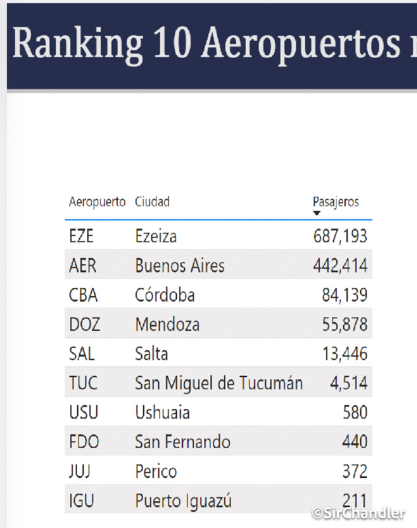Image resolution: width=417 pixels, height=528 pixels.
Task: Click the Pasajeros column header
Action: (x=336, y=202)
